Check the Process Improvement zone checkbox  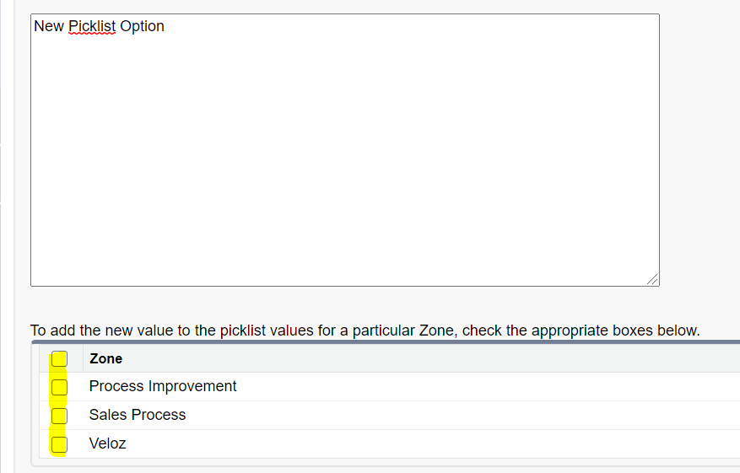(x=59, y=387)
